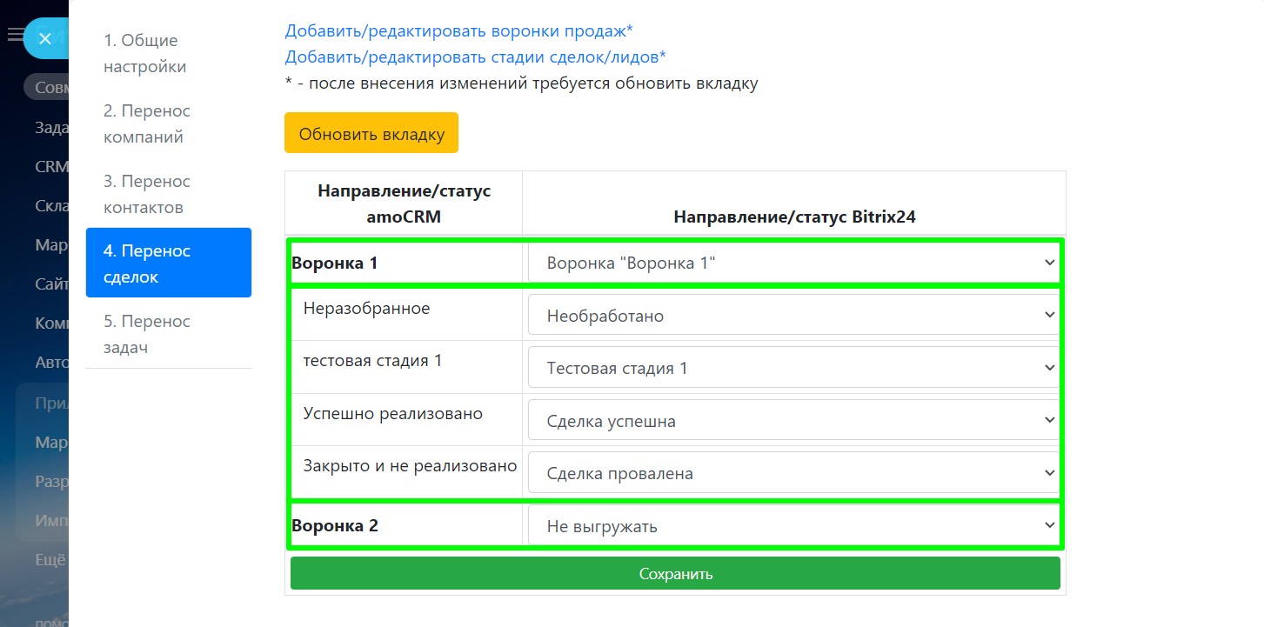1264x627 pixels.
Task: Open the Не выгружать dropdown for Воронка 2
Action: (x=793, y=526)
